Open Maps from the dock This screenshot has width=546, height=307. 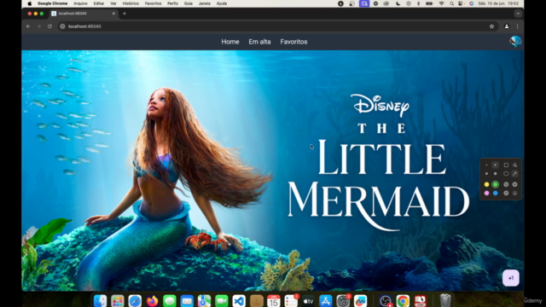205,301
